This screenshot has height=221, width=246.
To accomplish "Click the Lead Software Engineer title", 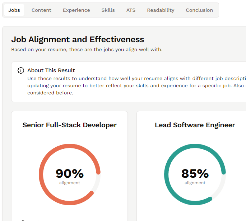I will (195, 125).
